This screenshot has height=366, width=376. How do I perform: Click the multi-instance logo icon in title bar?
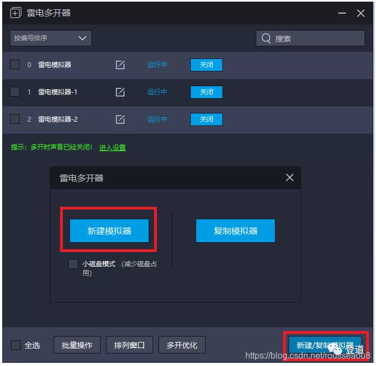click(x=16, y=13)
